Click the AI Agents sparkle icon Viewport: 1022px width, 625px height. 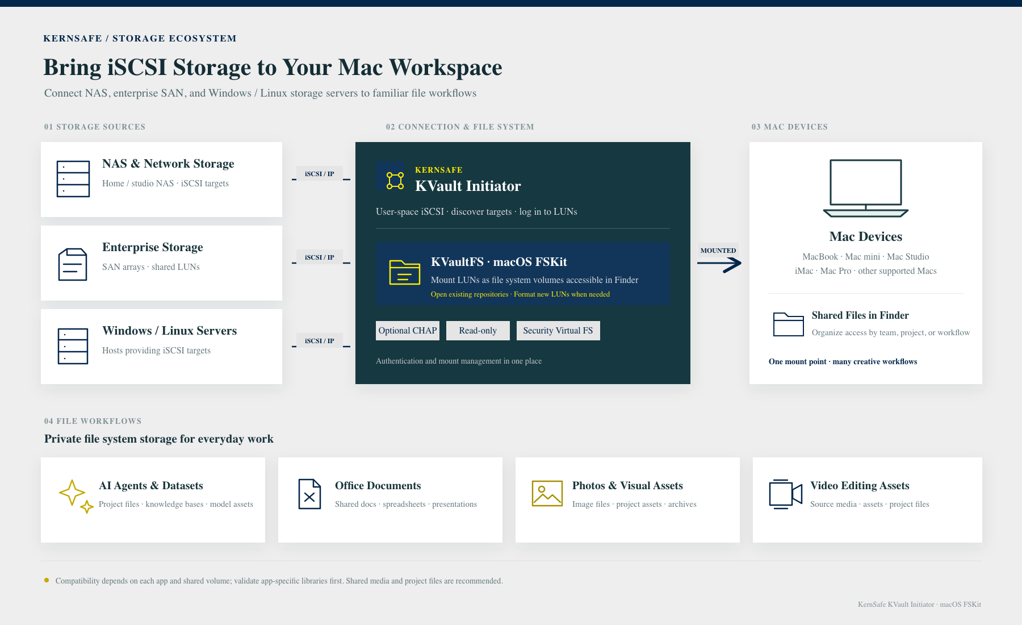(x=76, y=497)
